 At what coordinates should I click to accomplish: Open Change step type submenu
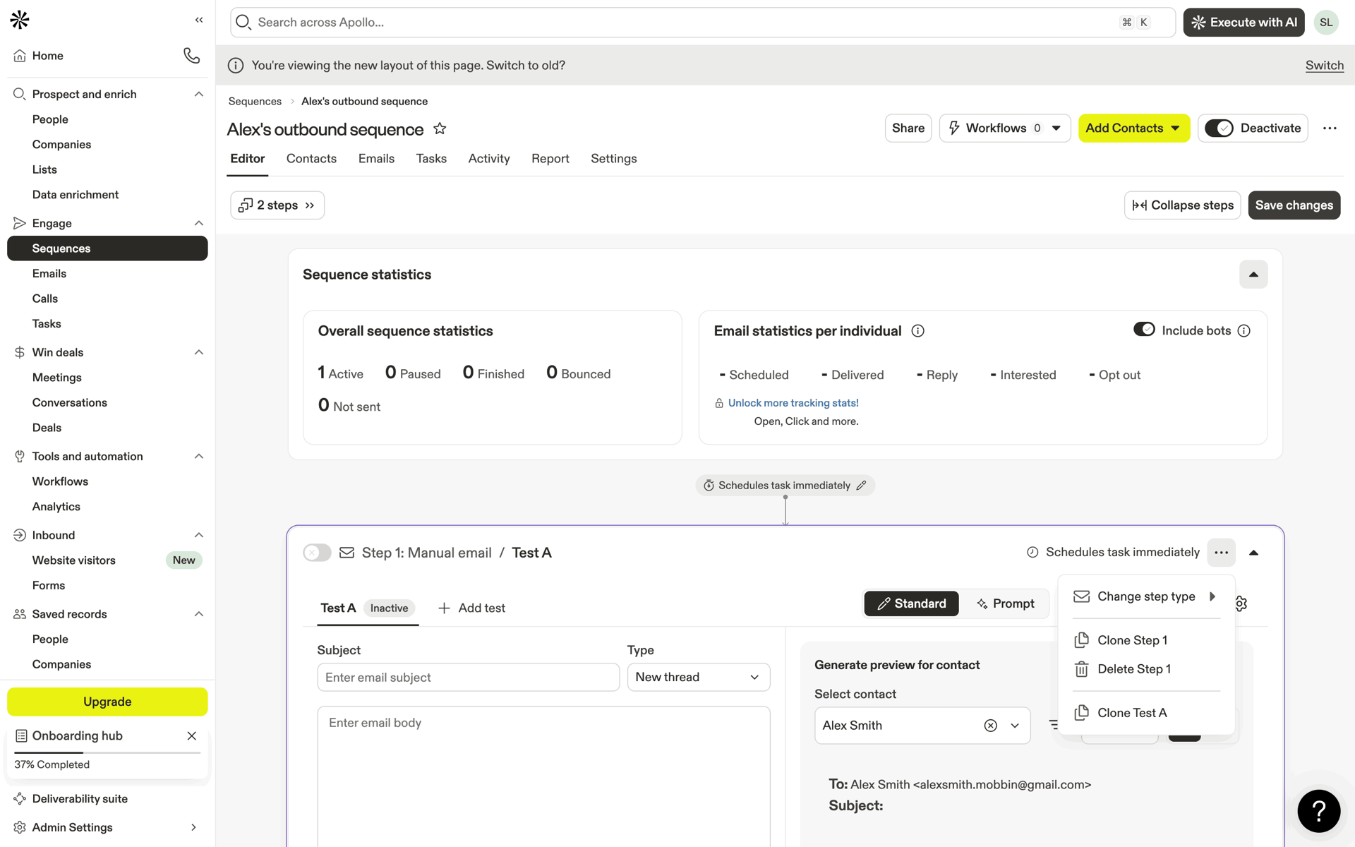tap(1146, 596)
